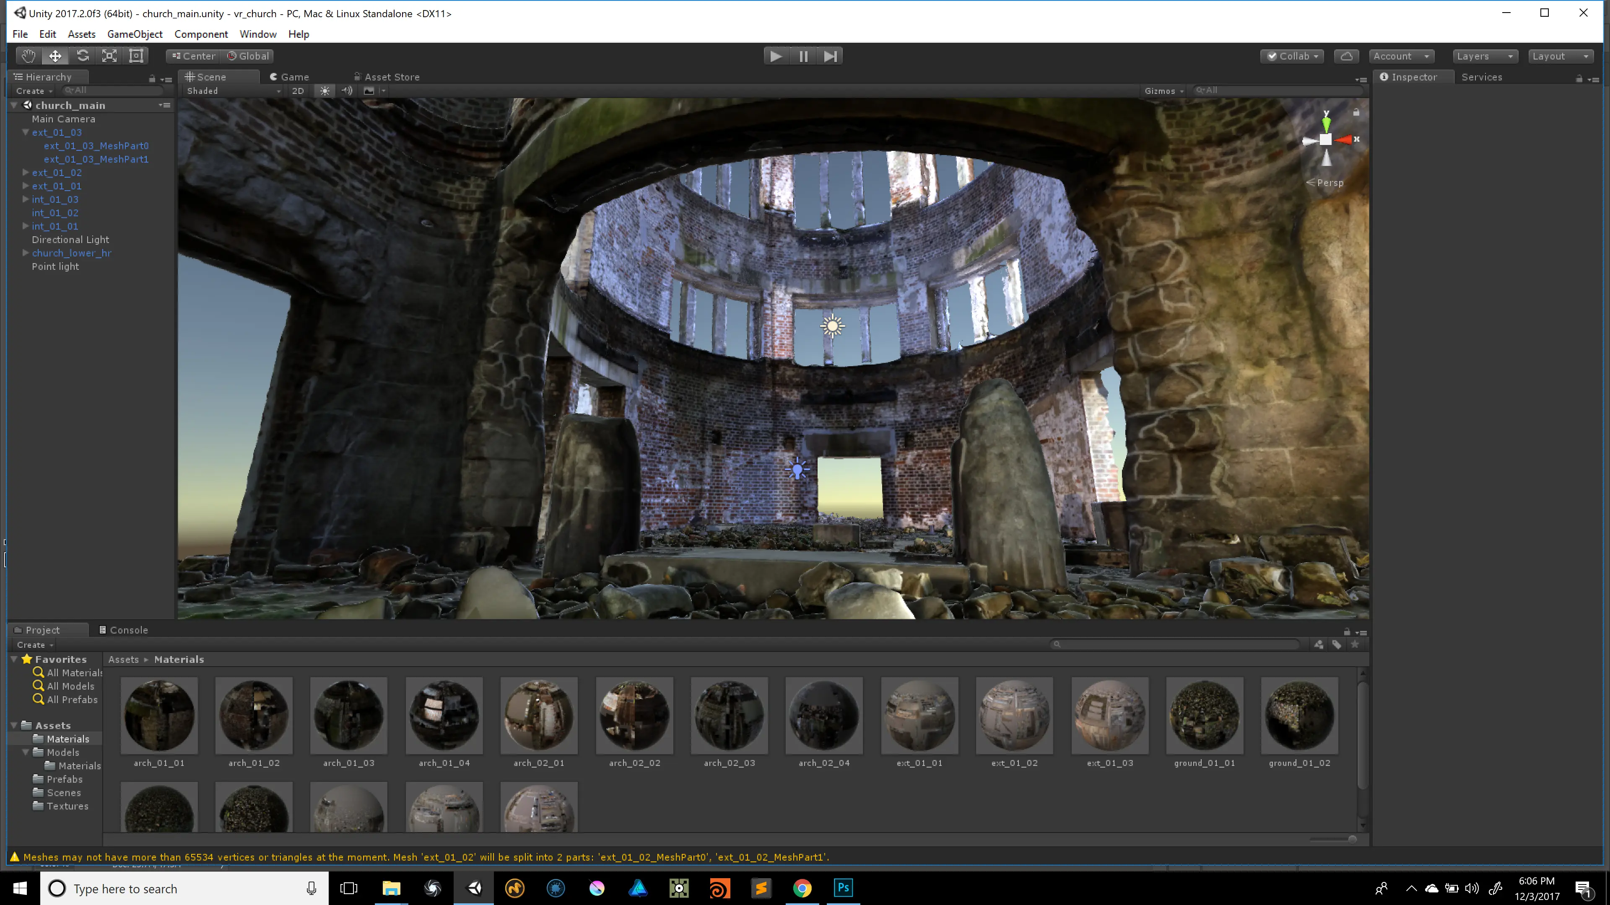Toggle Center pivot mode

193,56
